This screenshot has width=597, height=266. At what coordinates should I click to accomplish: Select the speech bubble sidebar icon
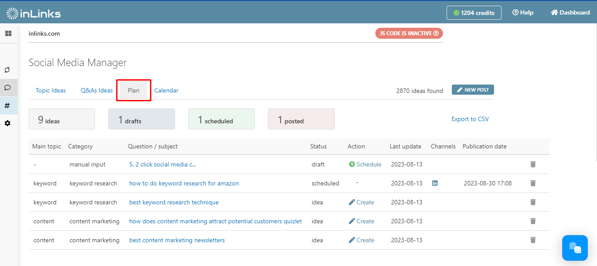coord(7,88)
